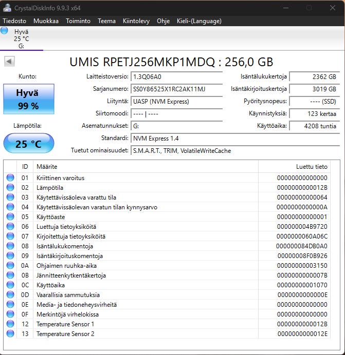345x355 pixels.
Task: Click the CrystalDiskInfo app icon in title bar
Action: pos(7,8)
